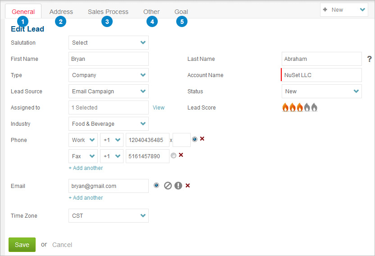This screenshot has width=375, height=256.
Task: Click the Last Name field containing Abraham
Action: tap(322, 59)
